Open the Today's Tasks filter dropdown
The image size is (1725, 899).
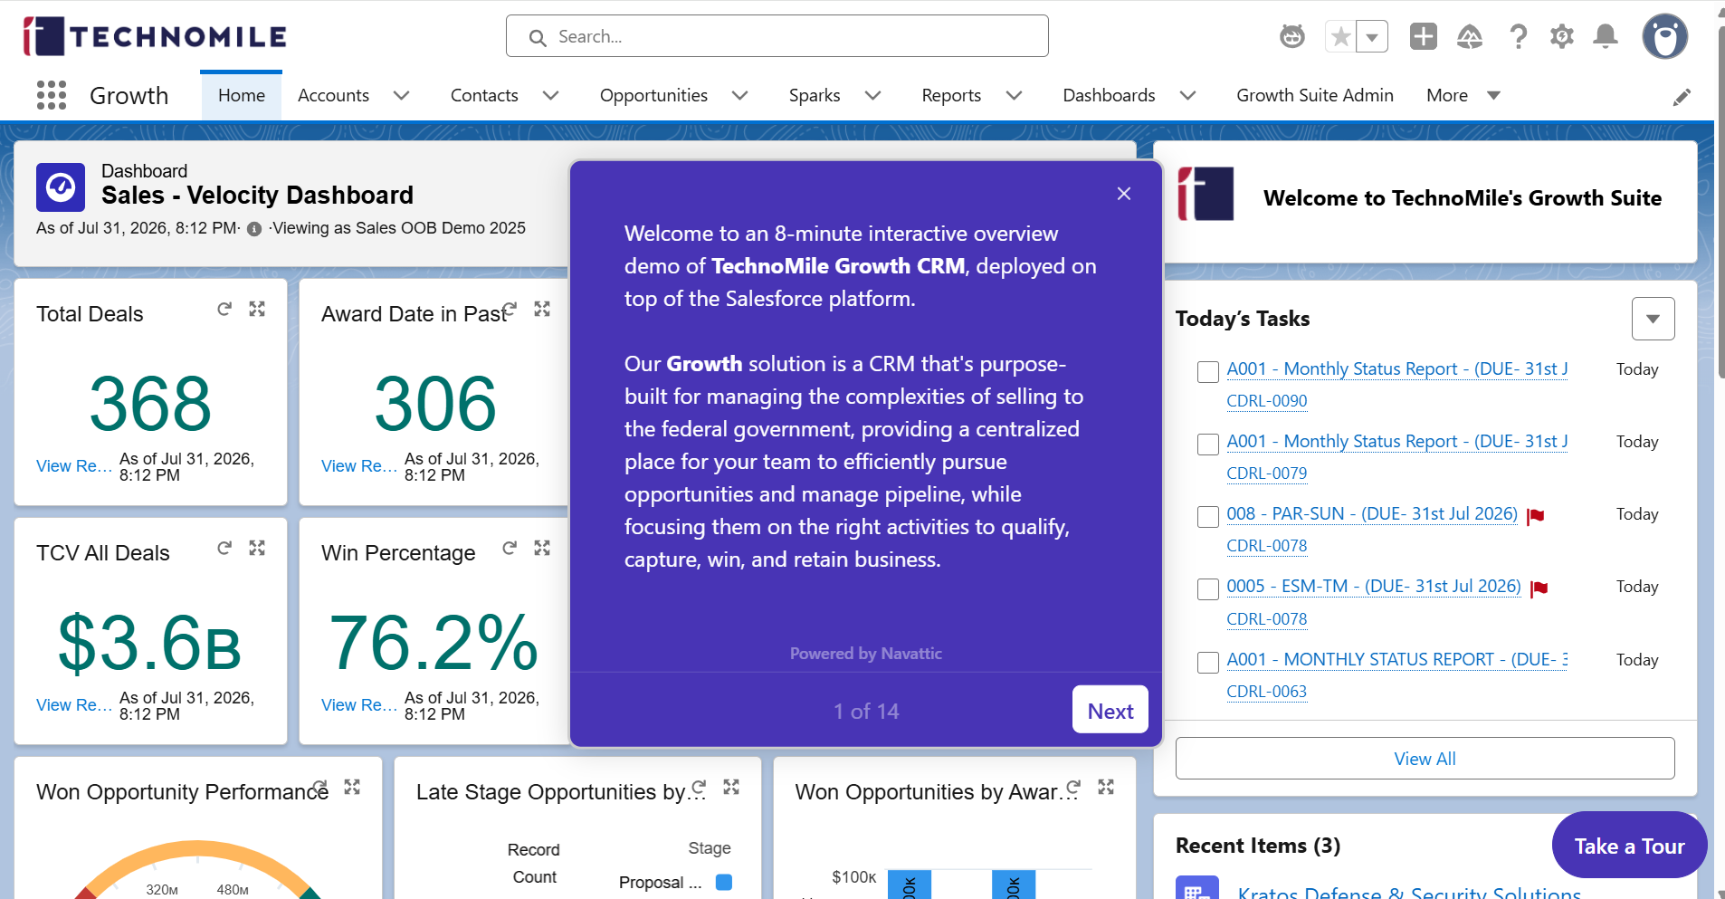coord(1654,319)
